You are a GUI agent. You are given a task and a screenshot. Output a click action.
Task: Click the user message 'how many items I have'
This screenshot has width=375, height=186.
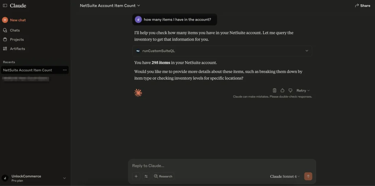coord(177,20)
